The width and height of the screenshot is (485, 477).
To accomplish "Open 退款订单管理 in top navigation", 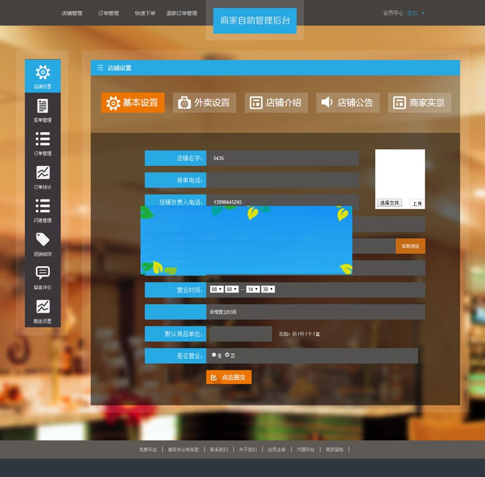I will 181,13.
